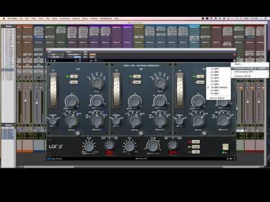The height and width of the screenshot is (202, 270).
Task: Click the pan knob on the blue mixer channel
Action: point(38,76)
